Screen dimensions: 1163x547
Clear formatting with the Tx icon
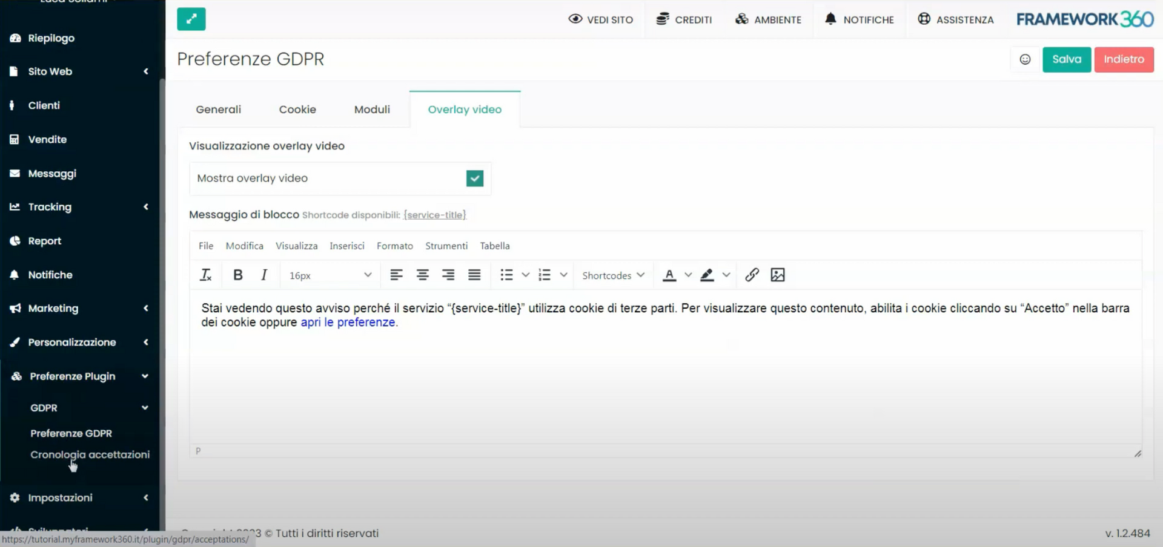point(206,275)
